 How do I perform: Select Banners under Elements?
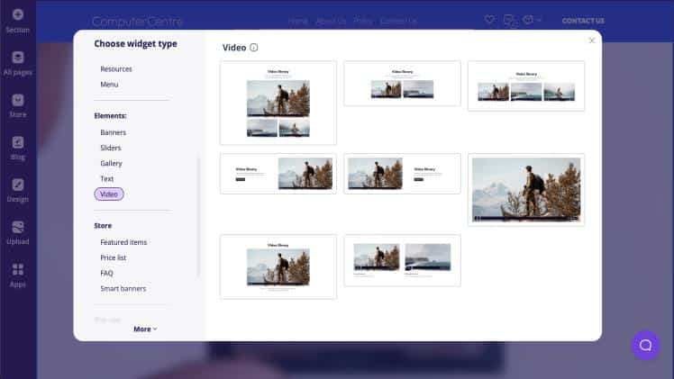pyautogui.click(x=113, y=132)
